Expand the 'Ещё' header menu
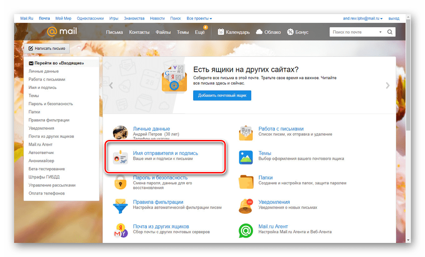This screenshot has width=425, height=257. tap(200, 32)
